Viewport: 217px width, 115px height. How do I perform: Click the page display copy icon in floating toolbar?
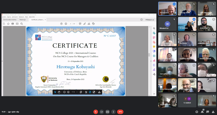(x=81, y=92)
